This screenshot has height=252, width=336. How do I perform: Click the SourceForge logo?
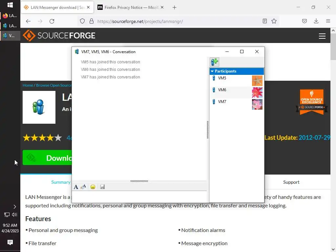point(59,35)
